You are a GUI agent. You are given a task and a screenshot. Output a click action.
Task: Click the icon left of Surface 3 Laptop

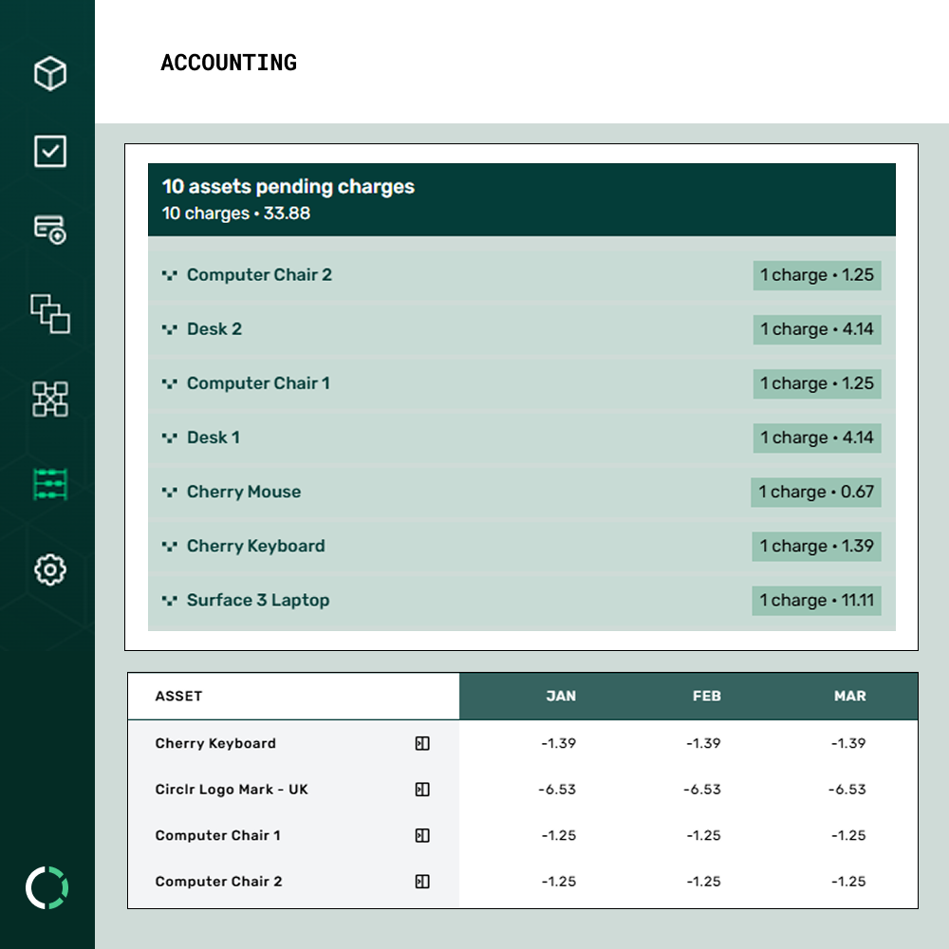tap(170, 601)
